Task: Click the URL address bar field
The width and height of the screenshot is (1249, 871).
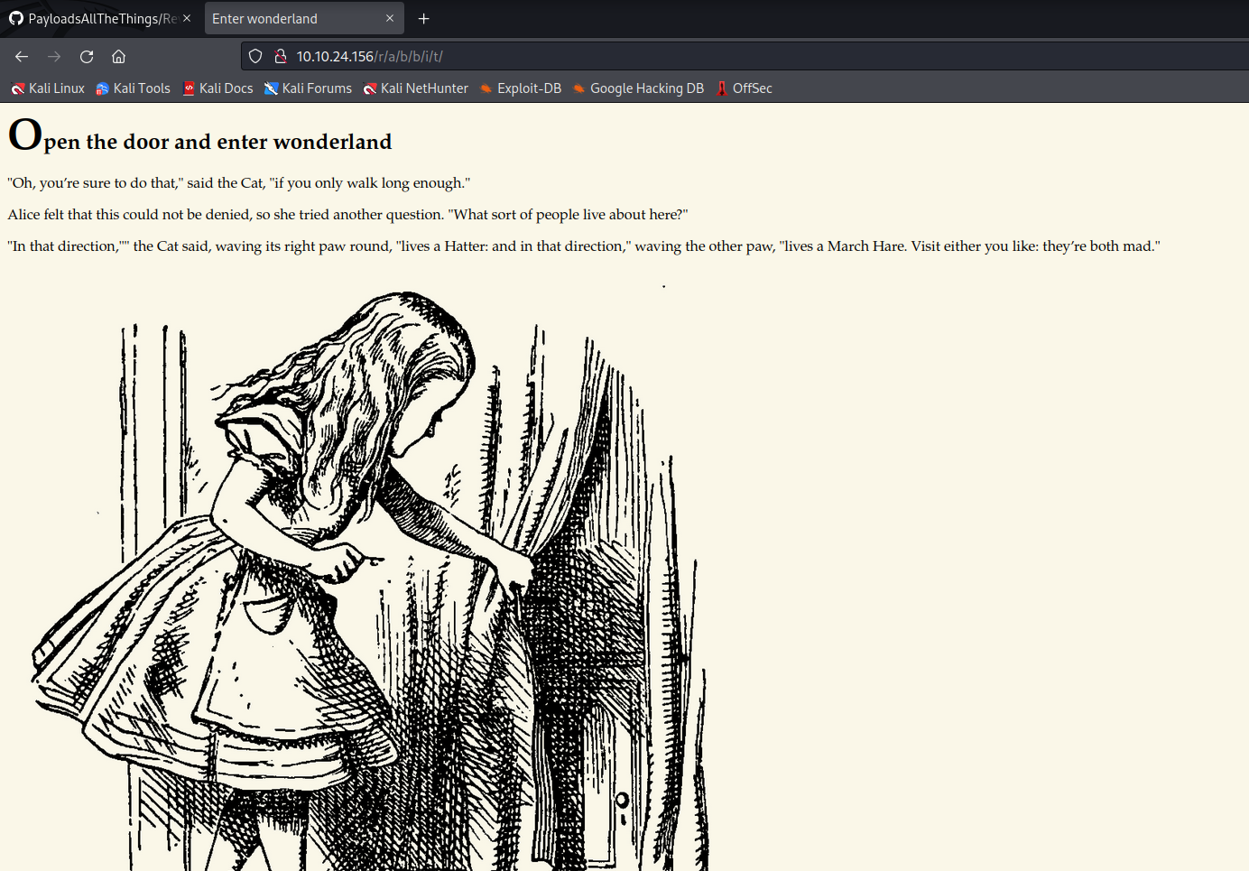Action: click(722, 56)
